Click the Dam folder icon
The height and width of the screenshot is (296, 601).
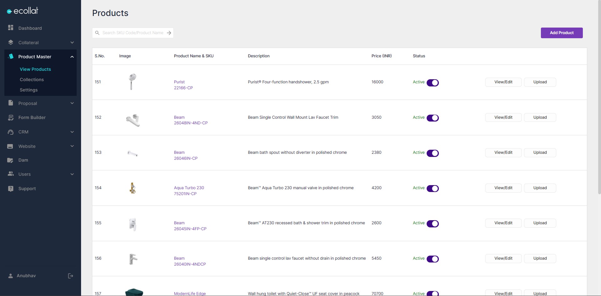coord(10,160)
